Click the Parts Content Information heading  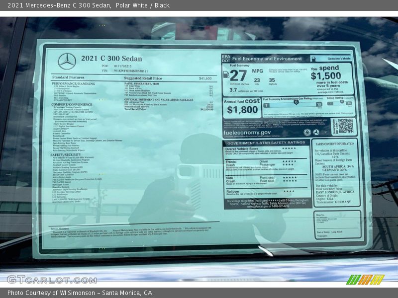(x=335, y=144)
